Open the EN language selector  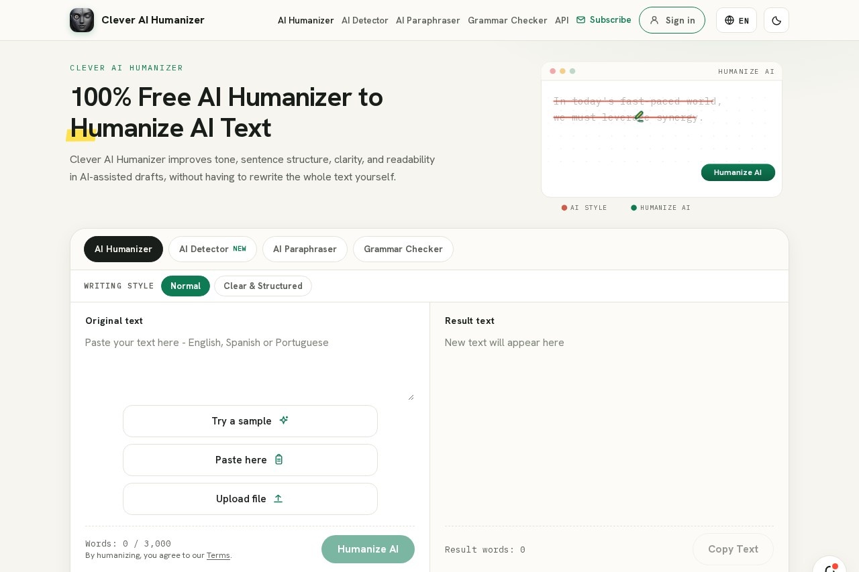click(736, 20)
